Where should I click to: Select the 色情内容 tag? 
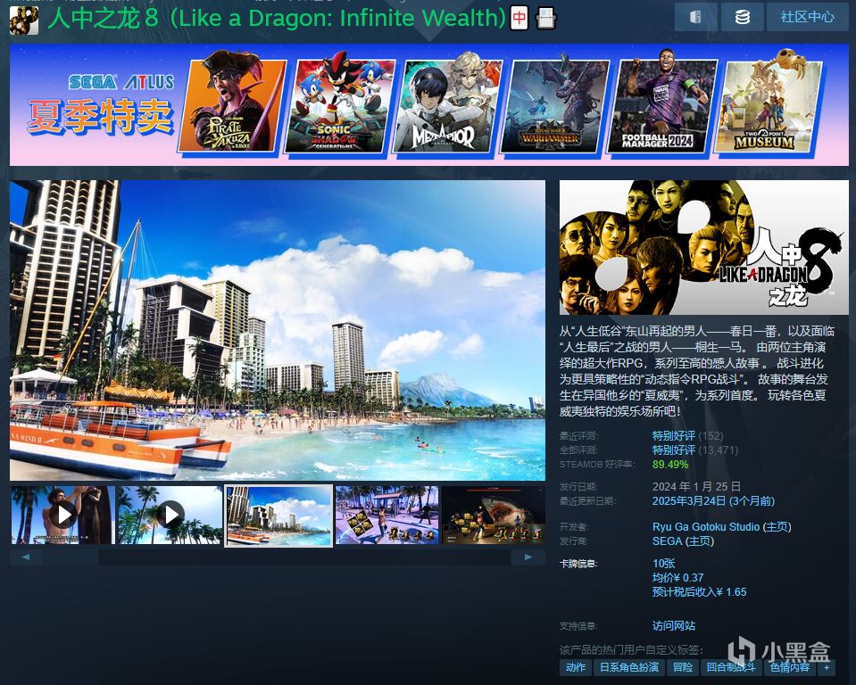tap(789, 667)
